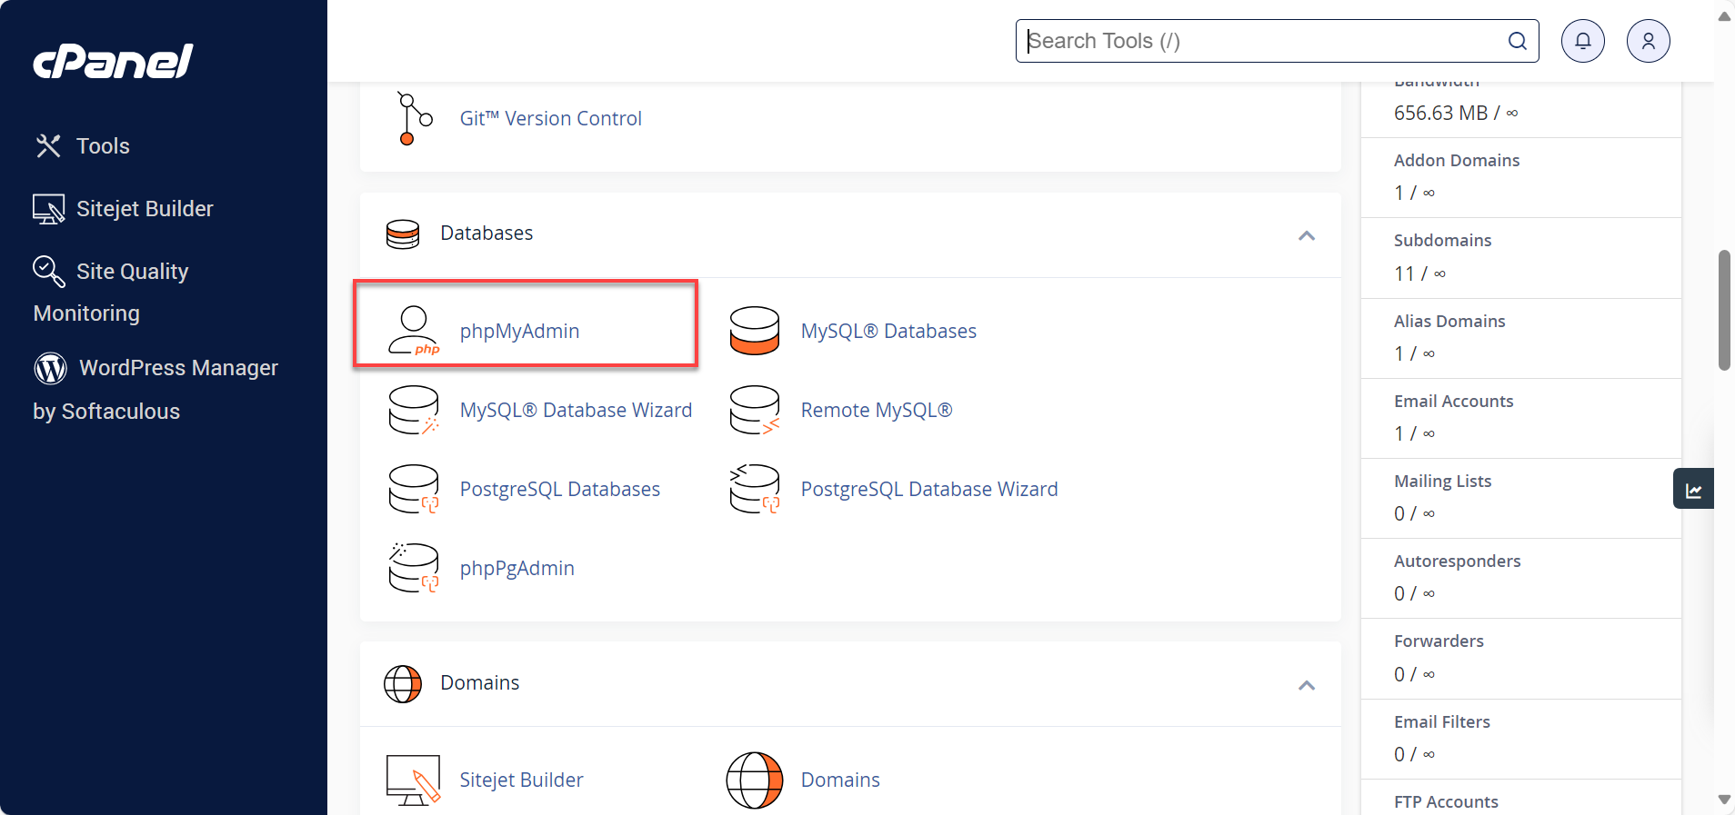Open the PostgreSQL Databases link
The height and width of the screenshot is (815, 1735).
click(560, 489)
